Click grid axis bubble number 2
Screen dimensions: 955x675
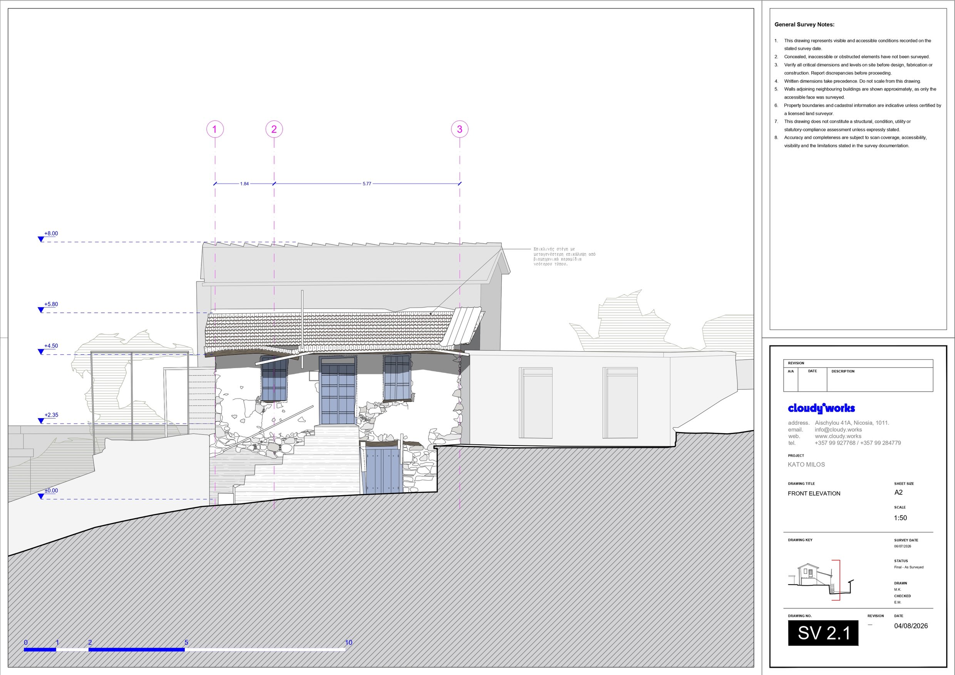[274, 129]
